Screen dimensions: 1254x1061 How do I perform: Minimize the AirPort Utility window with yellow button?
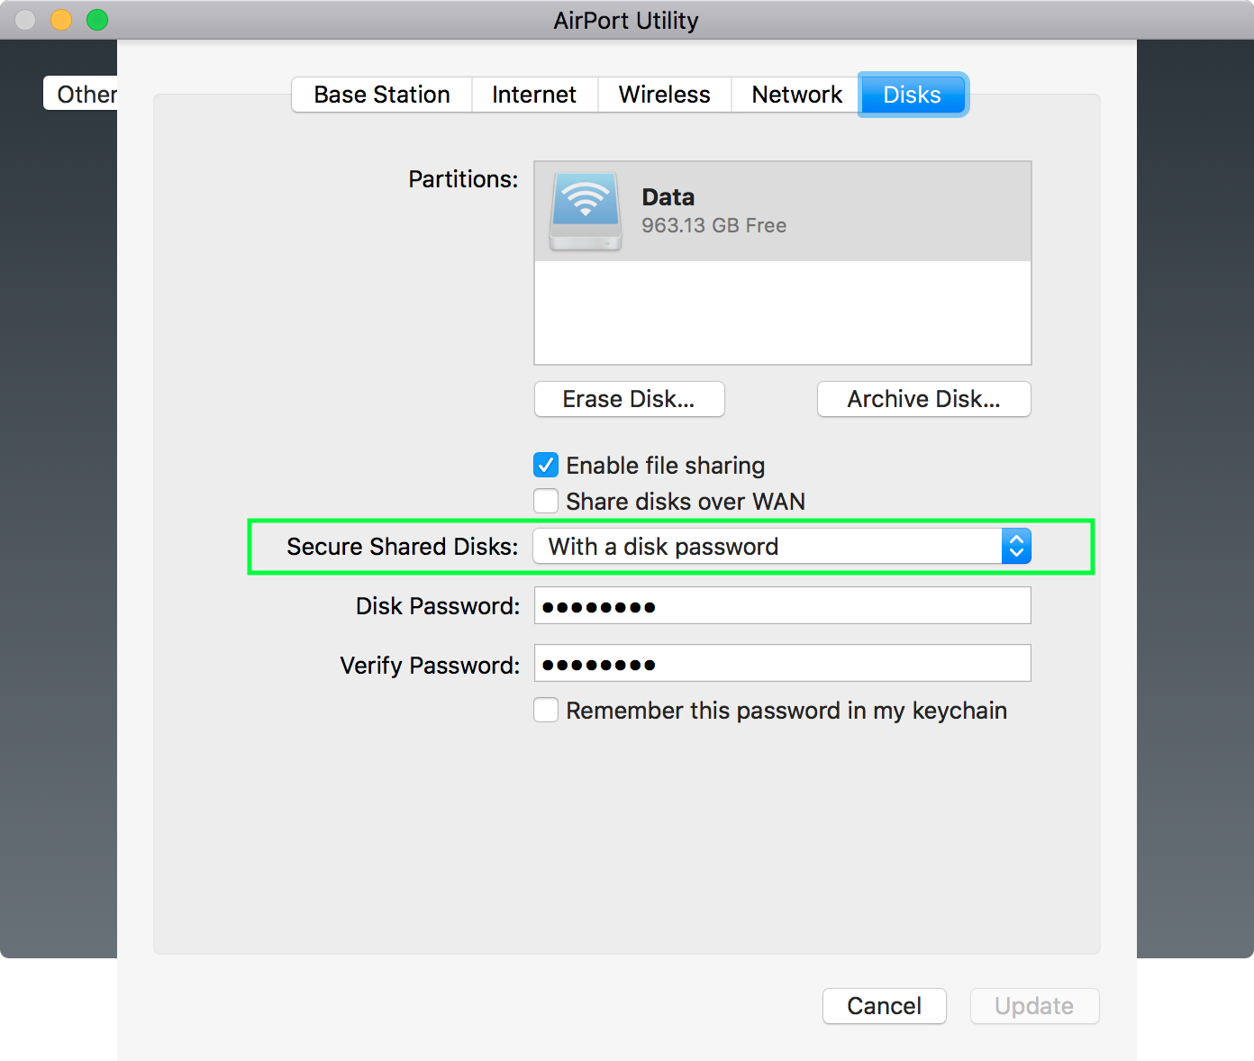(x=61, y=20)
